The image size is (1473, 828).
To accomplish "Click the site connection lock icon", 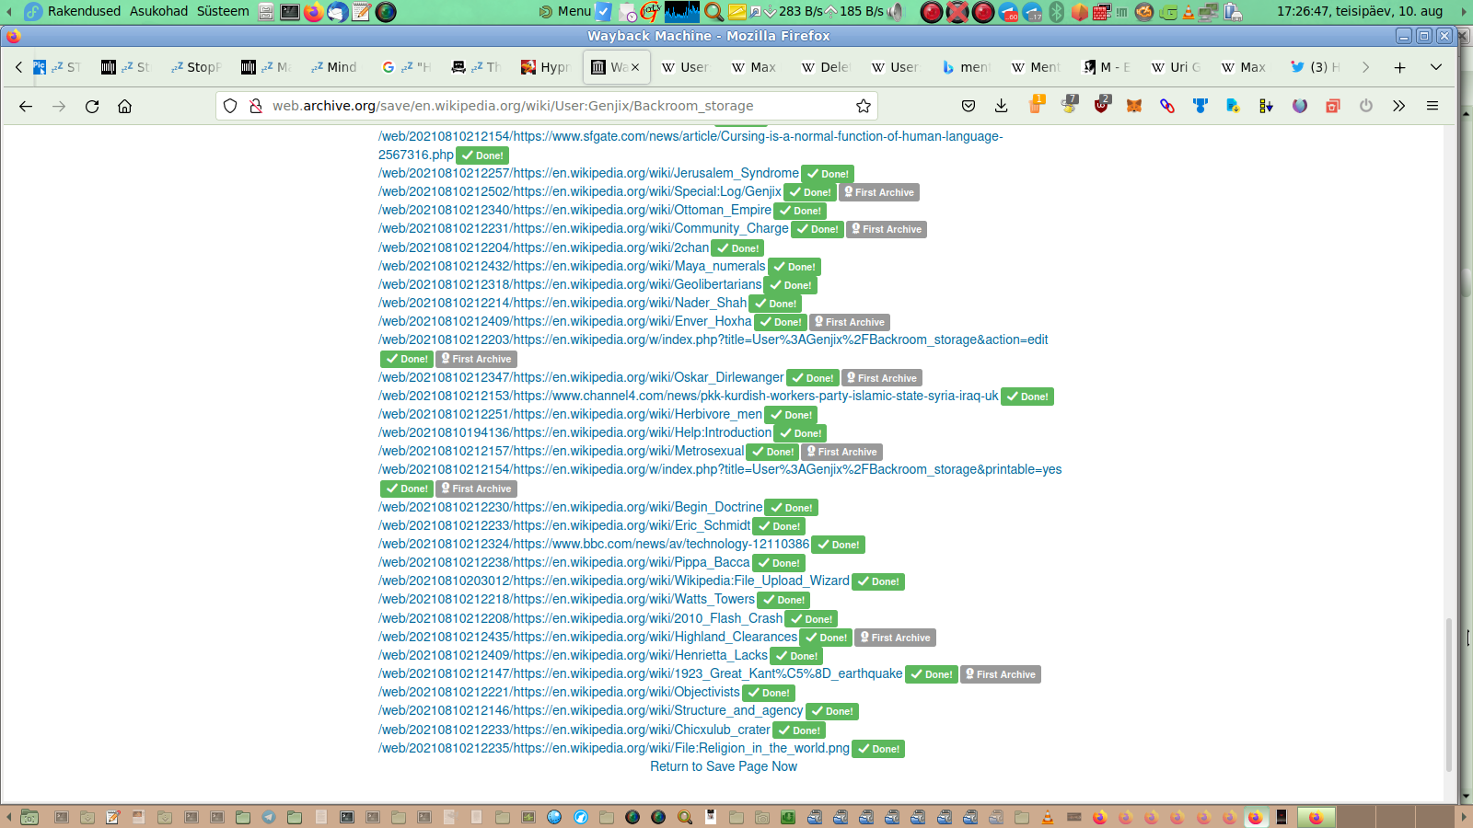I will pos(256,106).
